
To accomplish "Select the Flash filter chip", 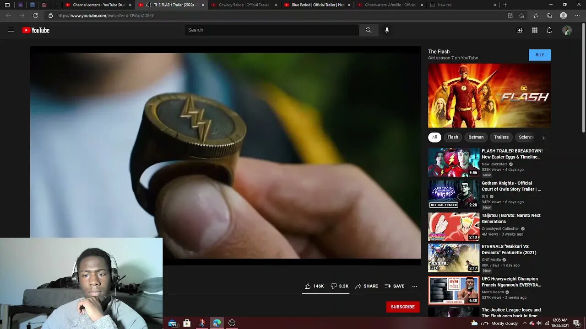I will 453,137.
